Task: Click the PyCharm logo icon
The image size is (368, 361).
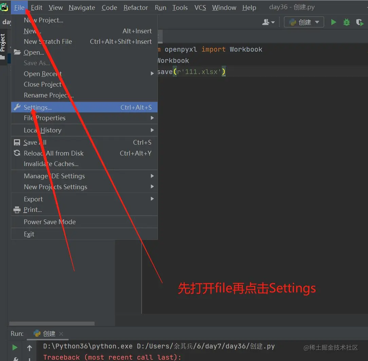Action: [4, 7]
